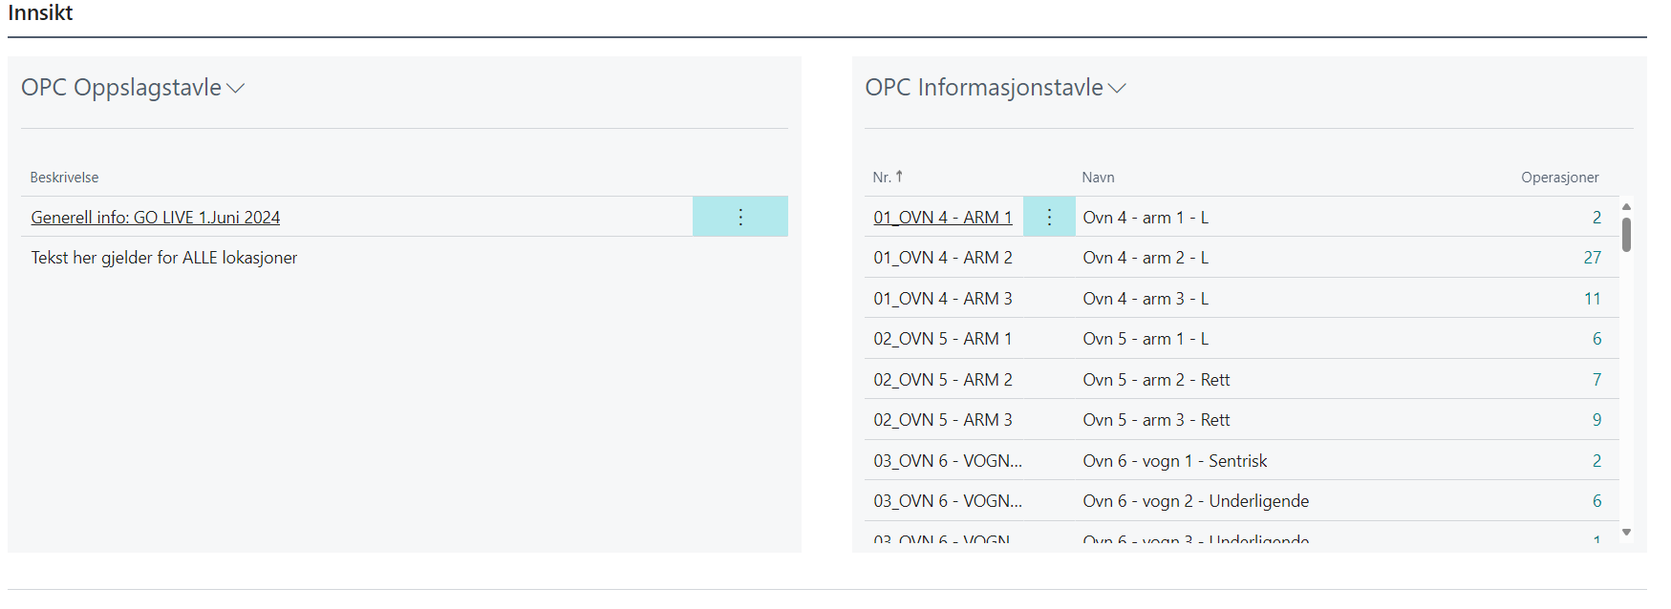
Task: Click the Navn column header
Action: pyautogui.click(x=1098, y=178)
